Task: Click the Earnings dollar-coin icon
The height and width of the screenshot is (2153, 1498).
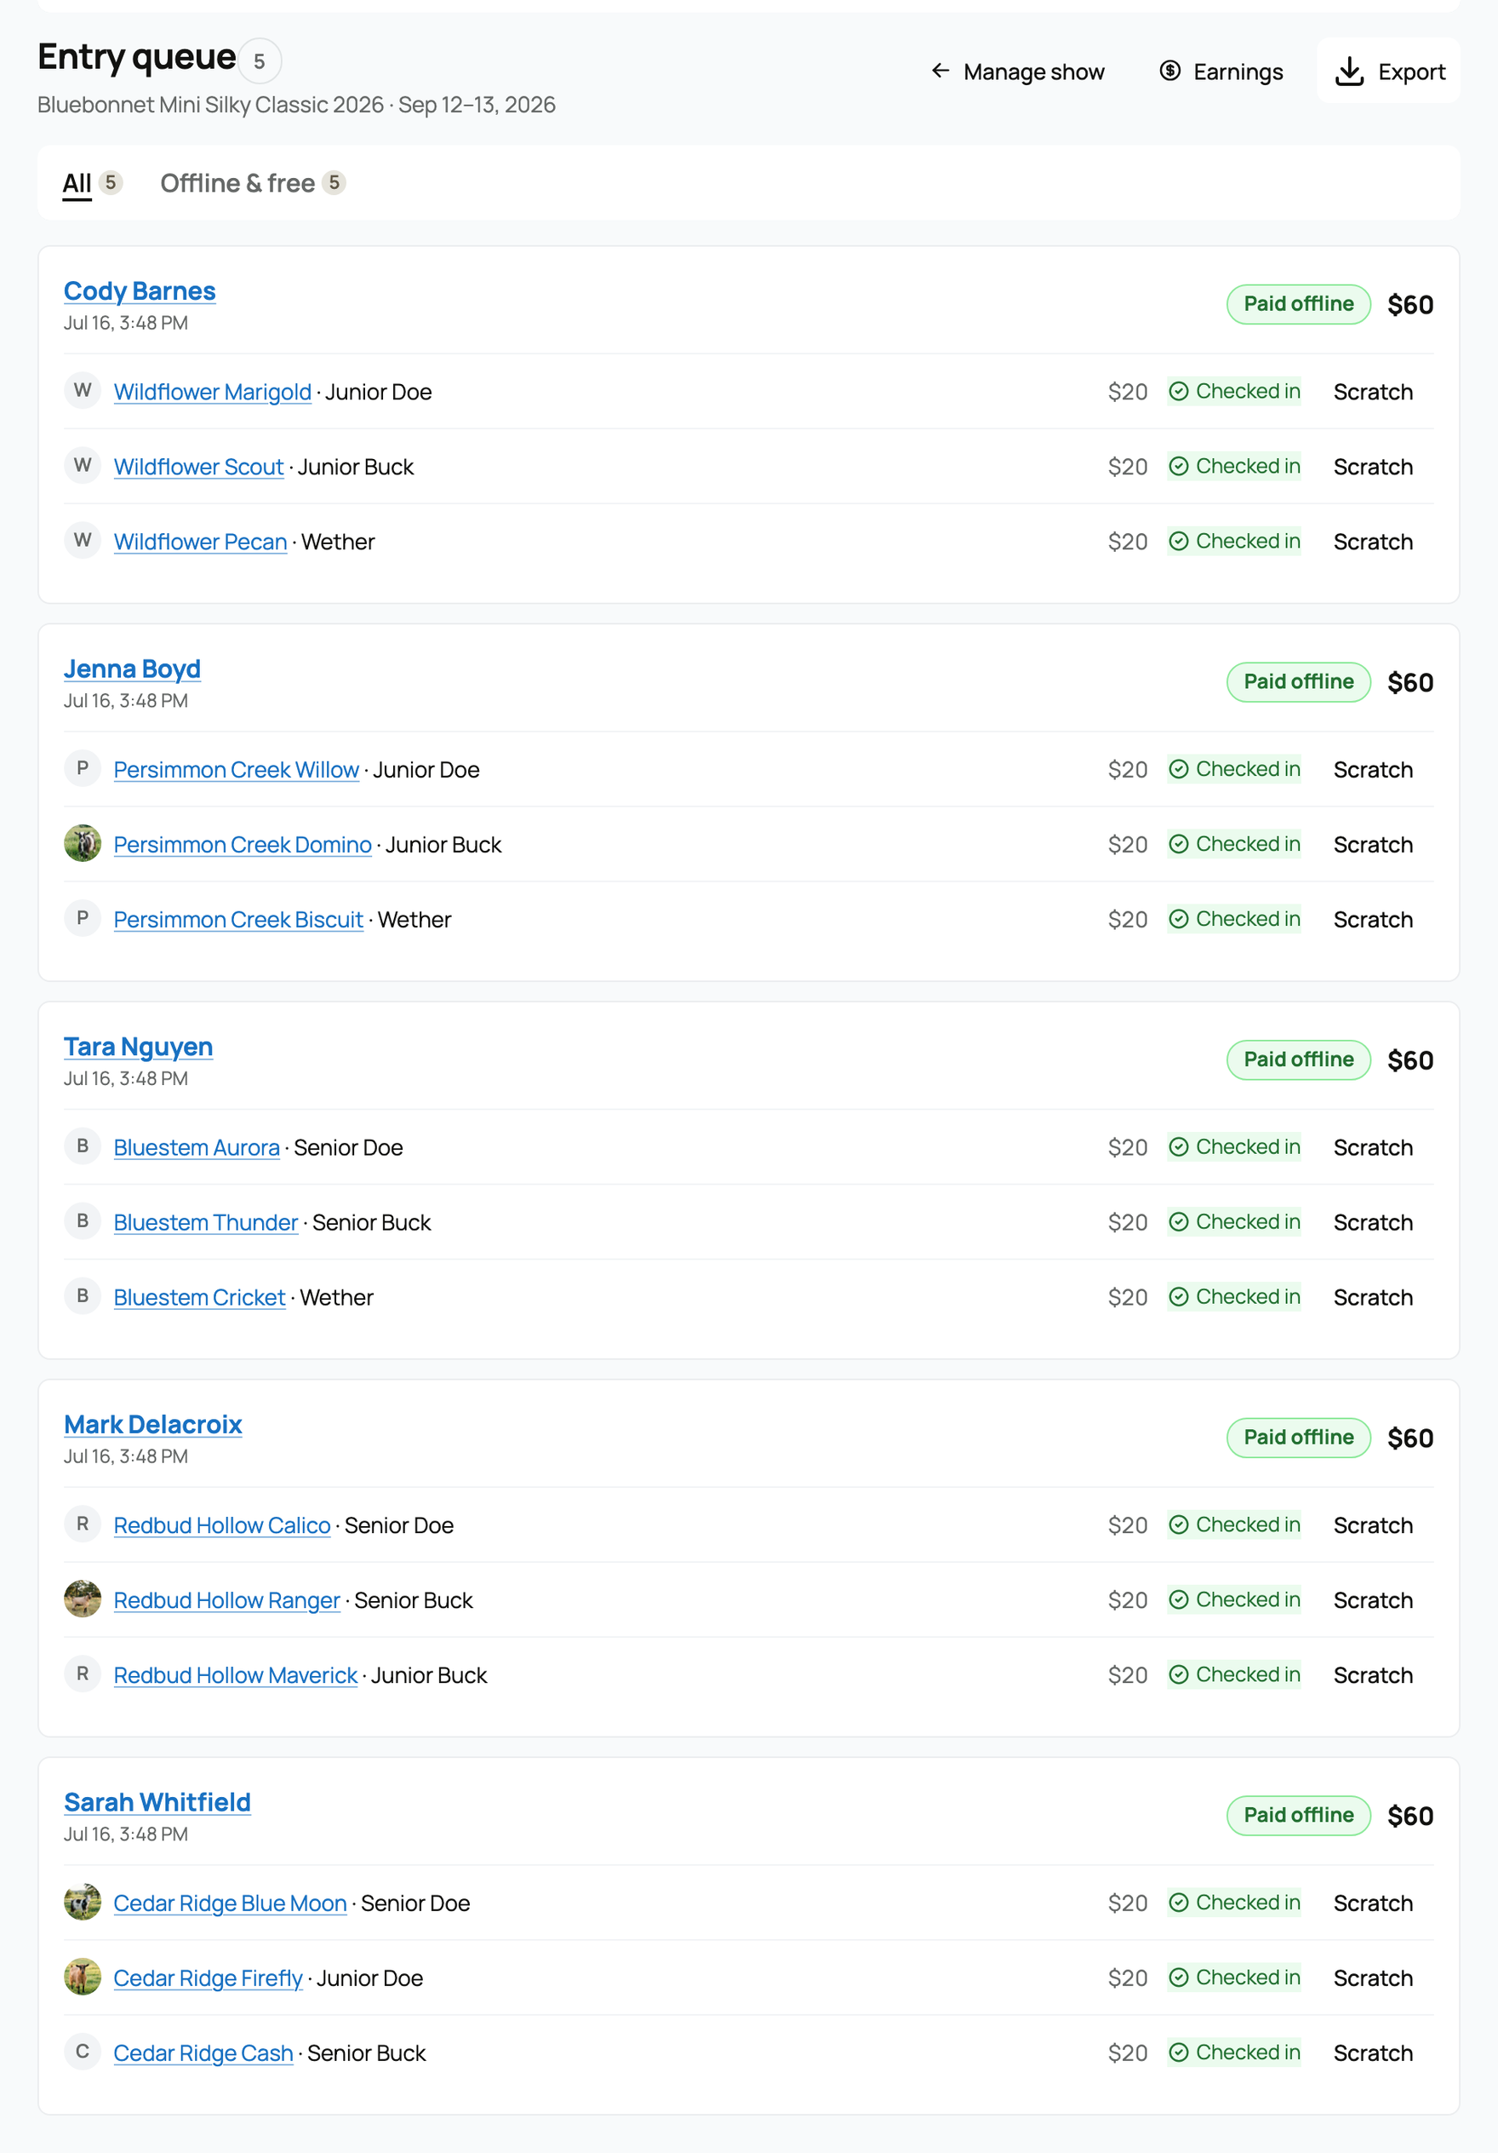Action: tap(1170, 71)
